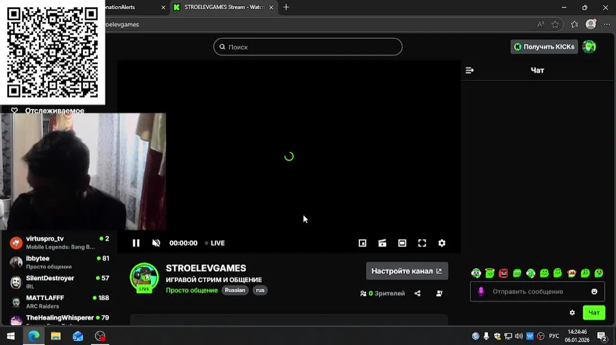The width and height of the screenshot is (616, 345).
Task: Switch the РУС input language
Action: coord(554,336)
